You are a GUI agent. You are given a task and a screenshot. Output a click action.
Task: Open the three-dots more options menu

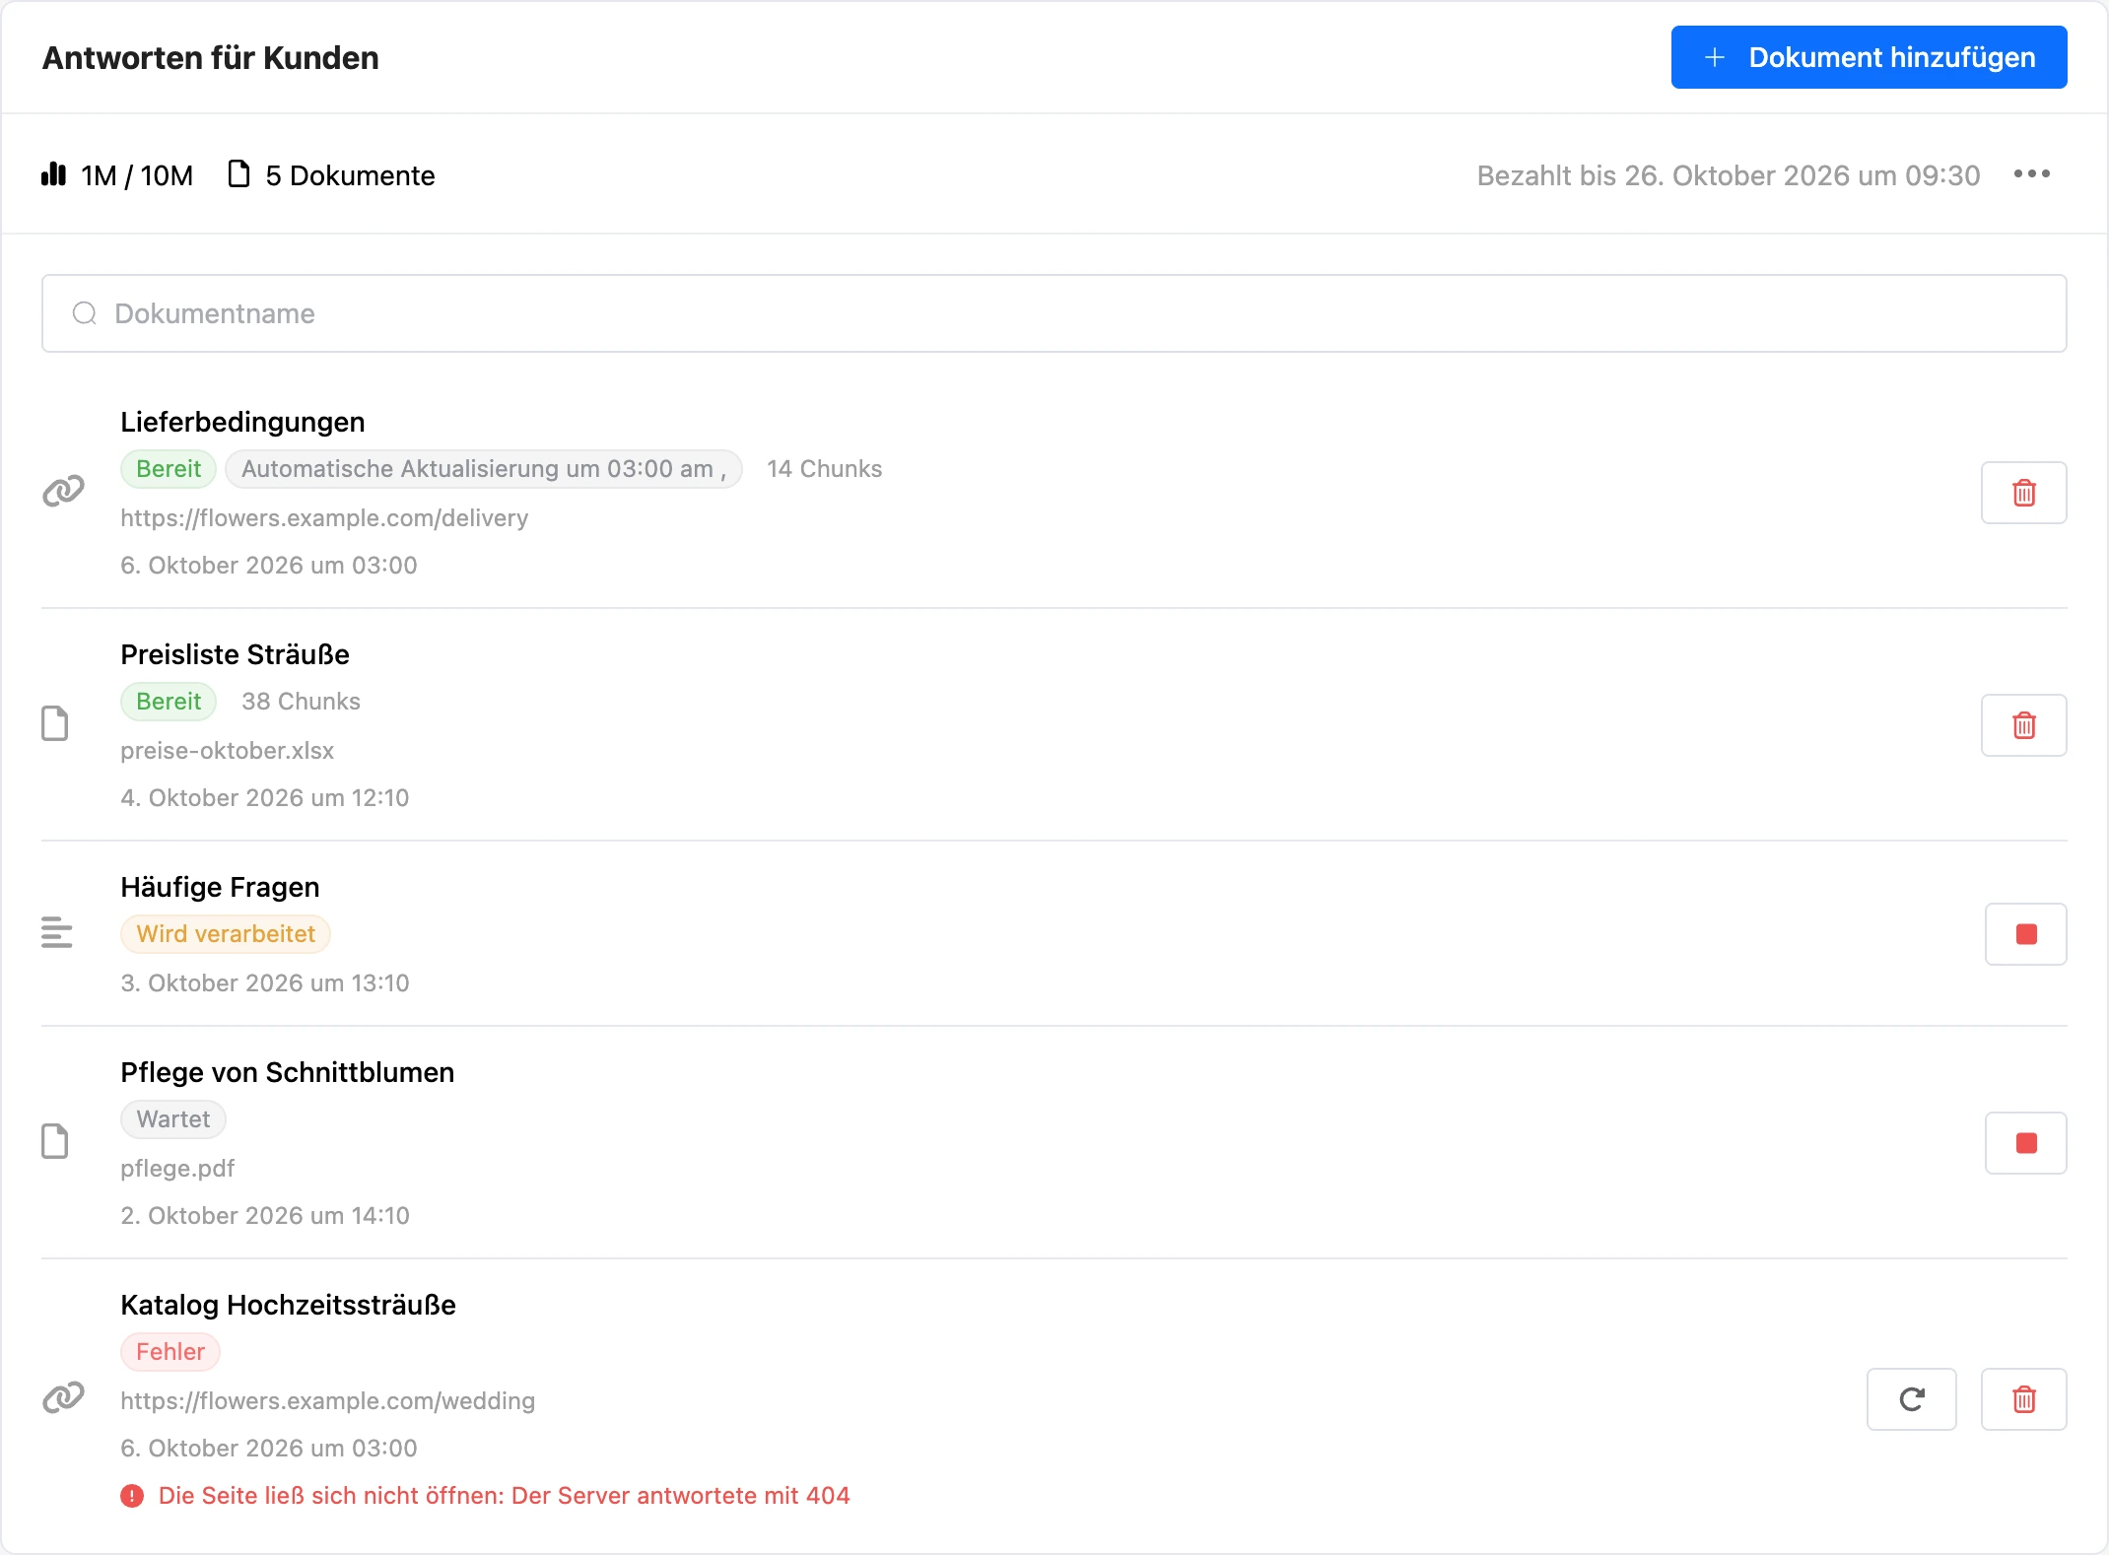[x=2031, y=174]
